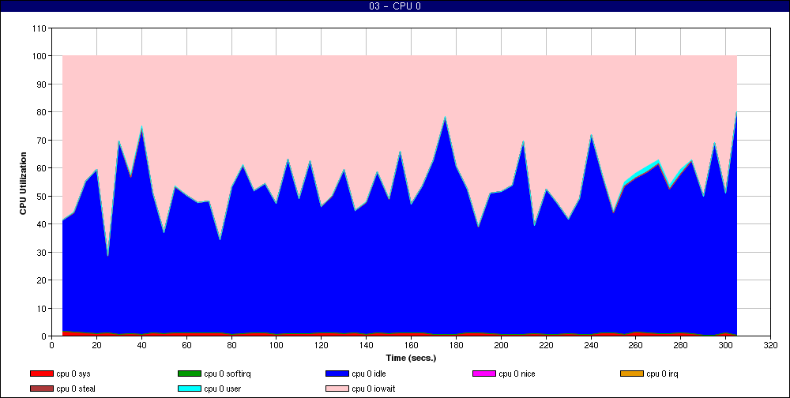Select the 'cpu 0 irq' legend label
This screenshot has width=790, height=398.
663,374
